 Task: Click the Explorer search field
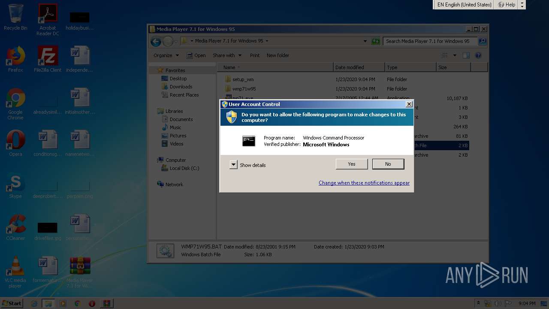click(x=430, y=41)
